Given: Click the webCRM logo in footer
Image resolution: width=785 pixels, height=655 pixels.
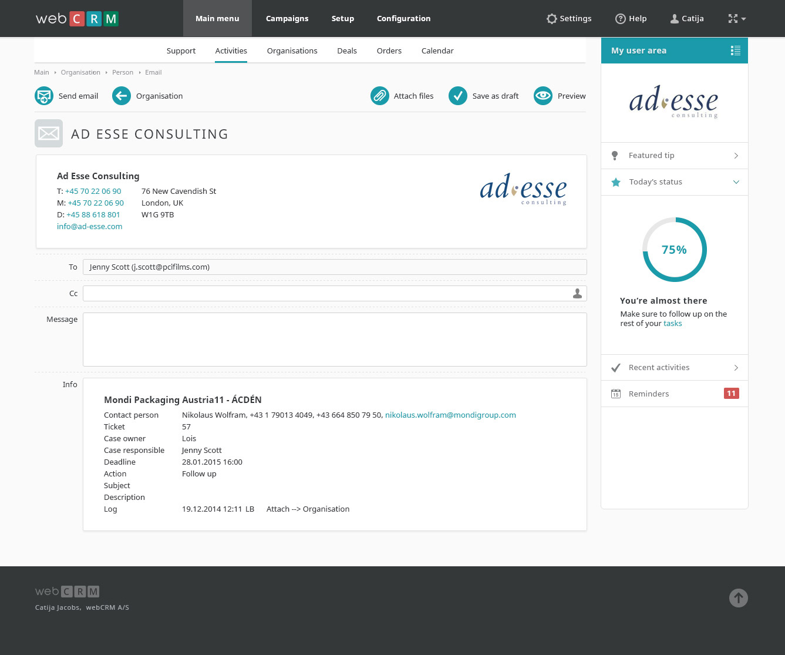Looking at the screenshot, I should 68,592.
